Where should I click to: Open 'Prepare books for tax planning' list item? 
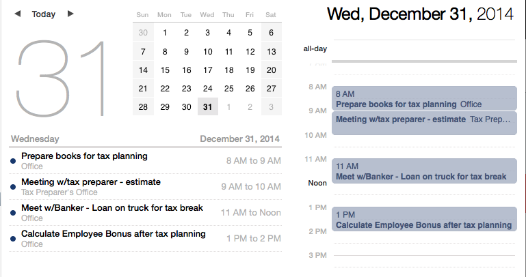point(84,156)
